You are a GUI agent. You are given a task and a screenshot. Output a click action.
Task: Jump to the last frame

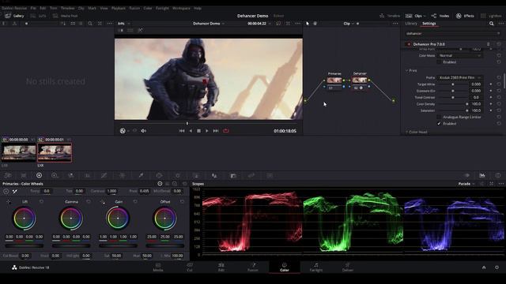[216, 131]
